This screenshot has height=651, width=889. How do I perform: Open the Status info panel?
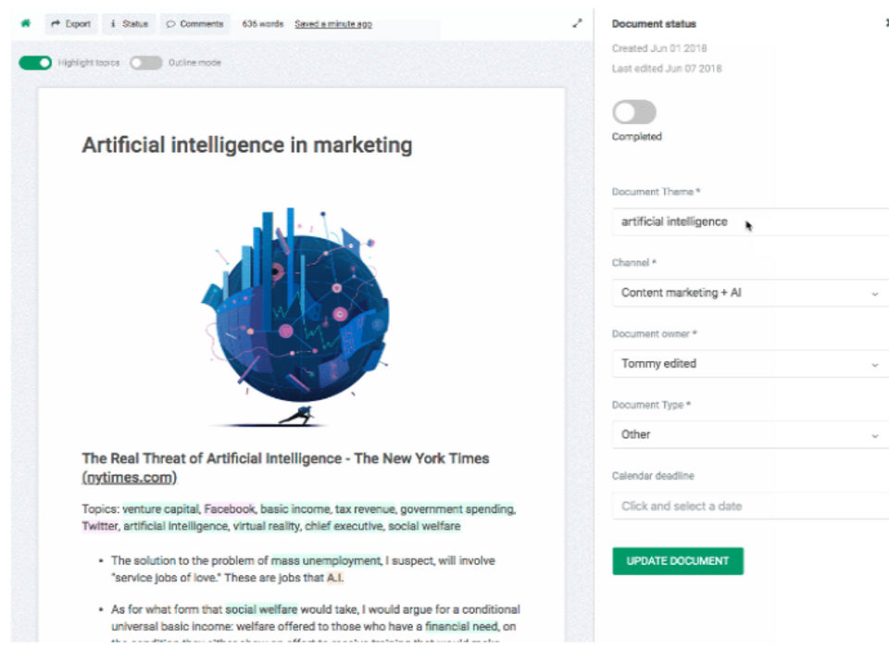(x=129, y=24)
